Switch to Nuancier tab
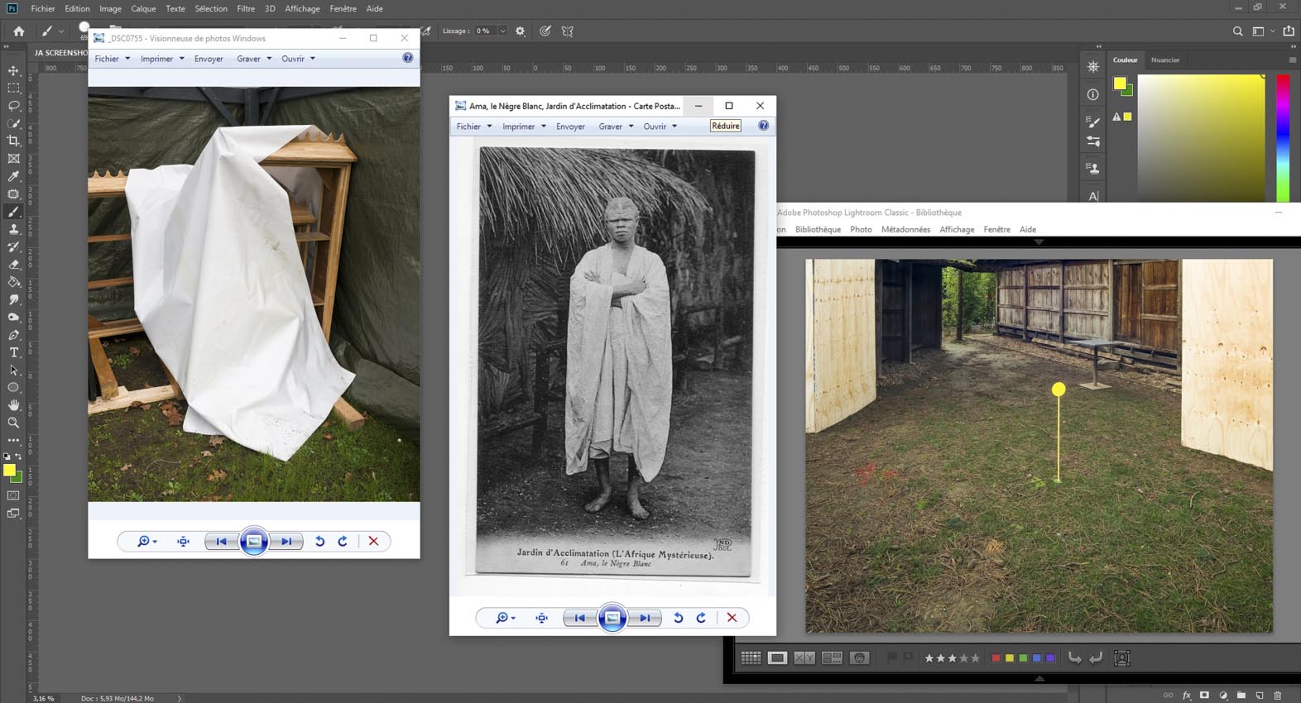This screenshot has width=1301, height=703. pyautogui.click(x=1165, y=60)
